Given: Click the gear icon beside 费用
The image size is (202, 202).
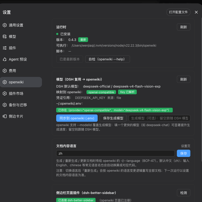Looking at the screenshot, I should coord(5,71).
